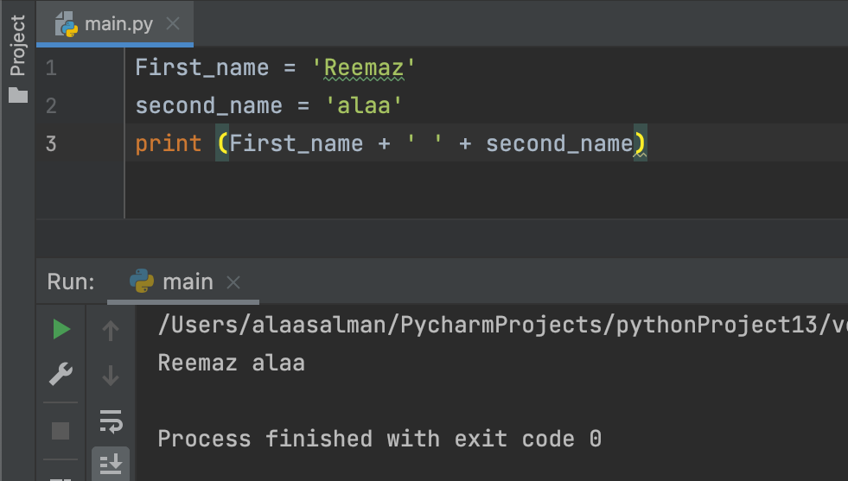
Task: Click the Project folder icon in sidebar
Action: pyautogui.click(x=18, y=96)
